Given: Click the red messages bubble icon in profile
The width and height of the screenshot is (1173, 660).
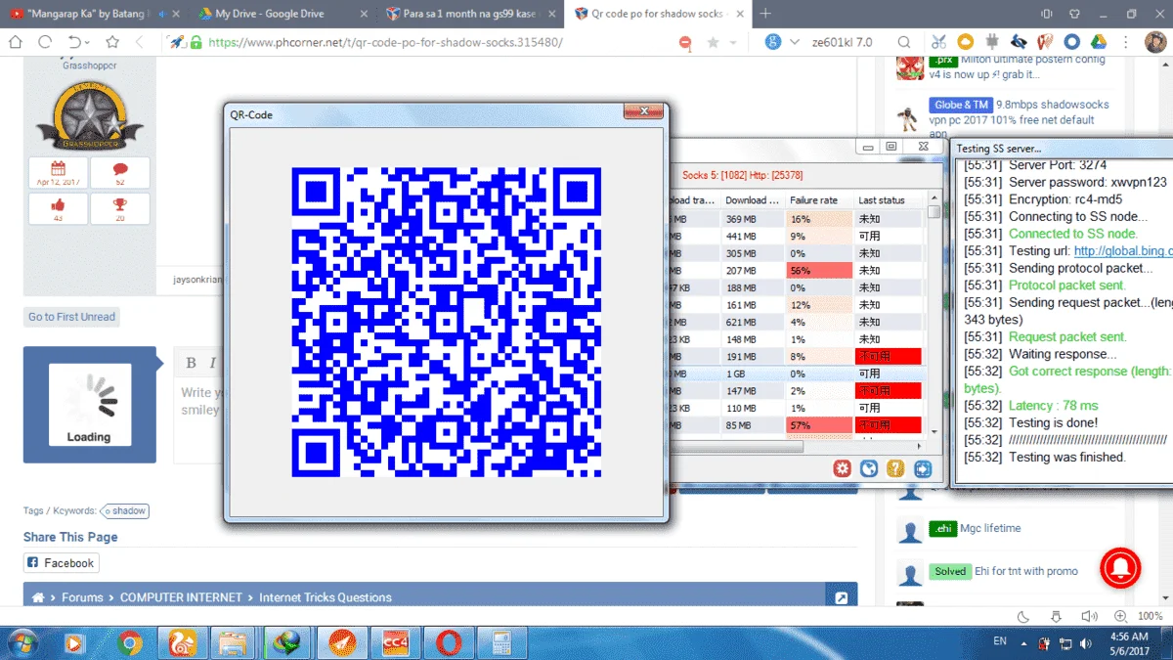Looking at the screenshot, I should point(120,168).
